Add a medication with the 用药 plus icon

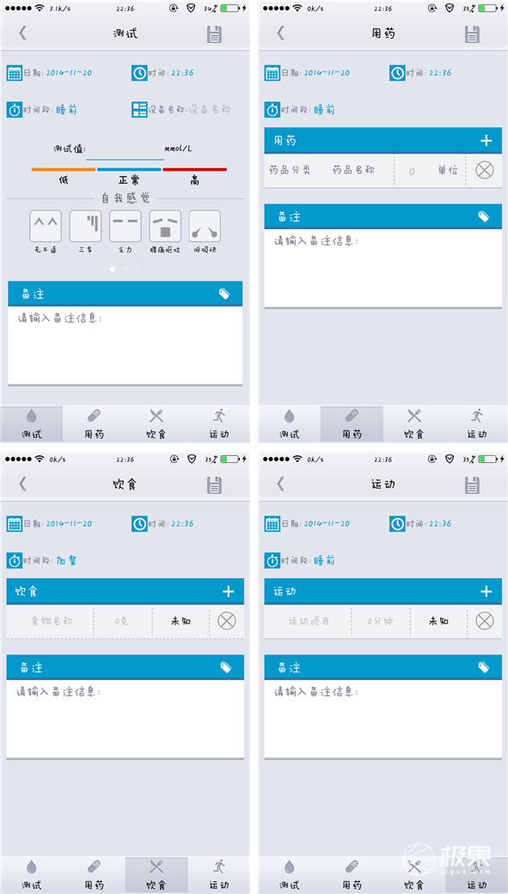(x=486, y=141)
